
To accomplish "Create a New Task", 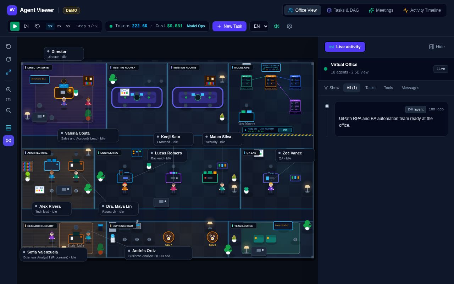I will click(x=229, y=26).
